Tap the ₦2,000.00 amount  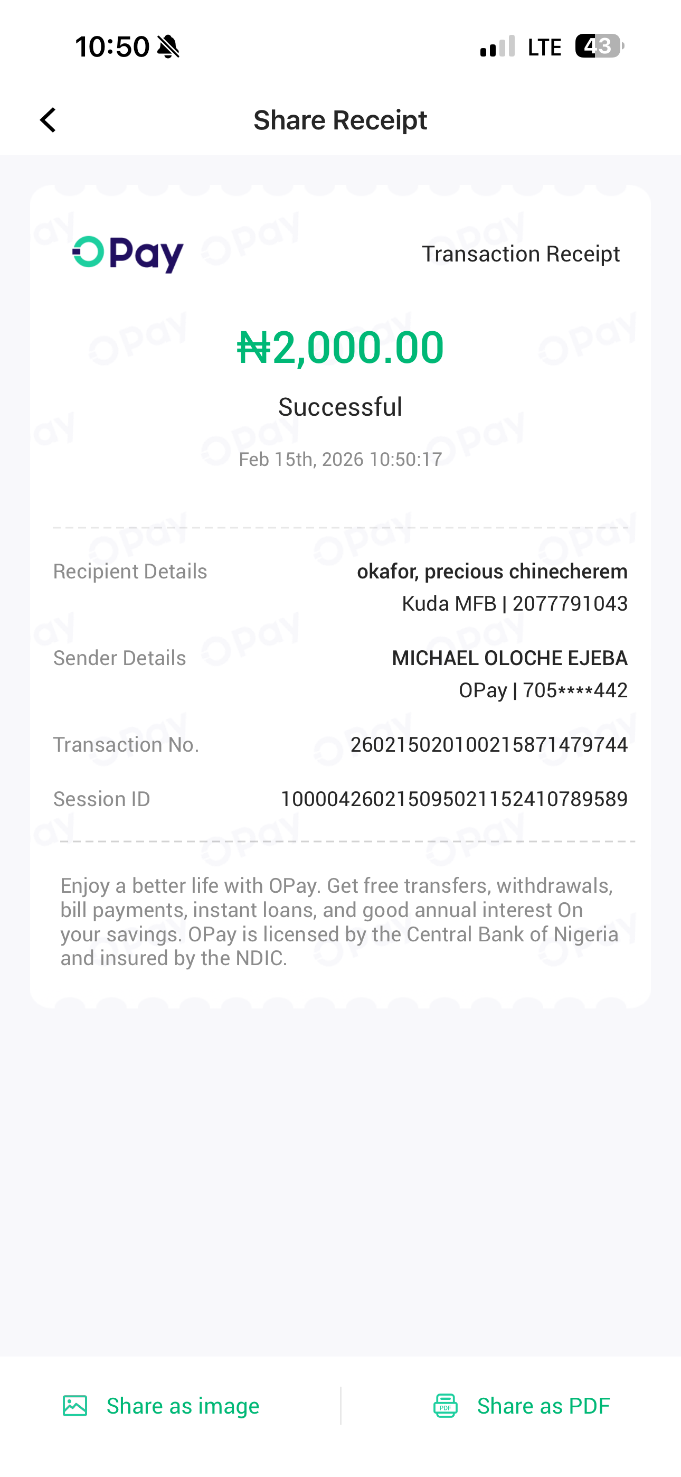340,348
